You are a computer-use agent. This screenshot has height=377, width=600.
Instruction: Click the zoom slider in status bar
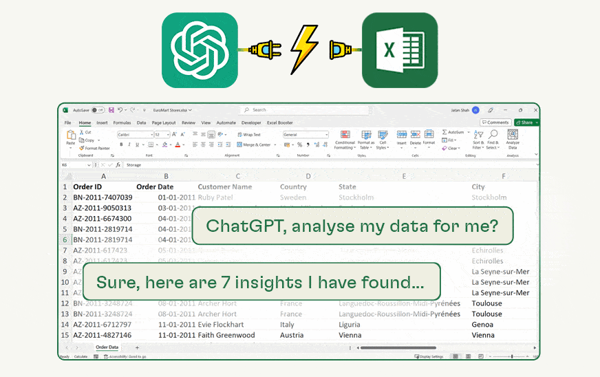point(511,356)
